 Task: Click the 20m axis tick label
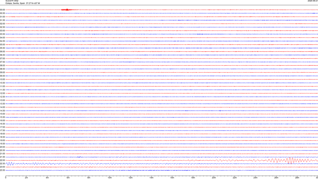click(214, 178)
